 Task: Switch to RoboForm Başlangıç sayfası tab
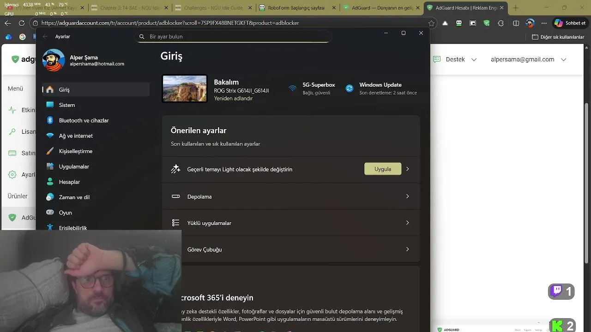297,8
